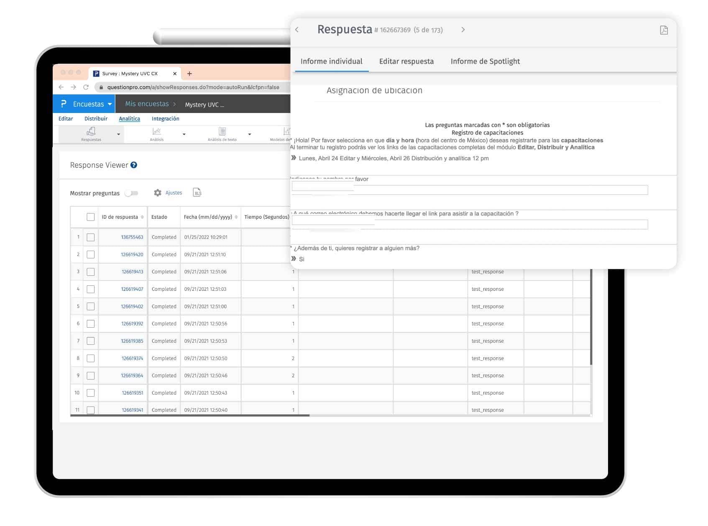Open response ID 126619407
The width and height of the screenshot is (708, 526).
132,289
